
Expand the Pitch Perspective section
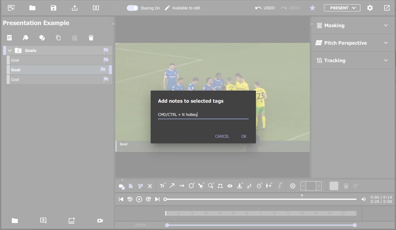(x=386, y=43)
